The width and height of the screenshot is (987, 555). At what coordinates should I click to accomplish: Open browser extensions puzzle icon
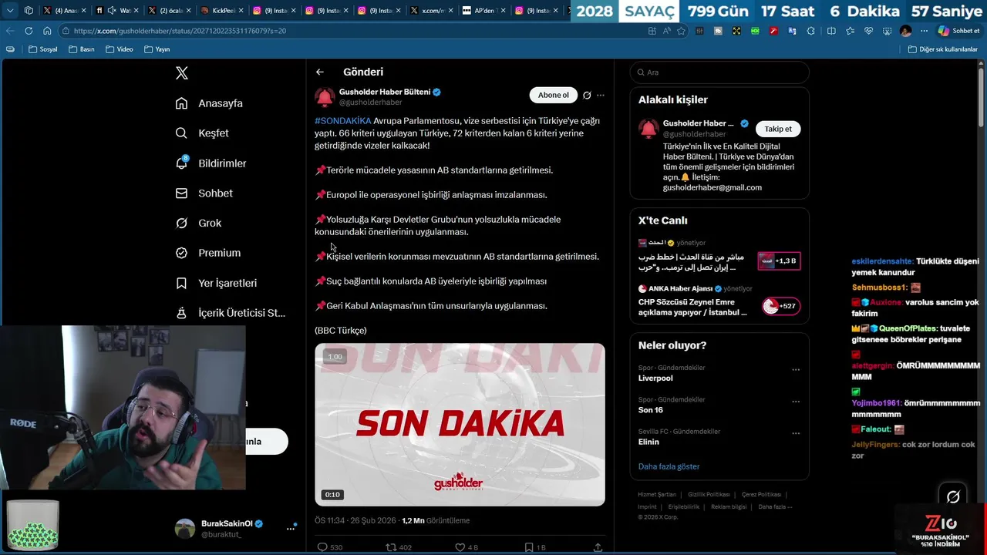tap(810, 31)
